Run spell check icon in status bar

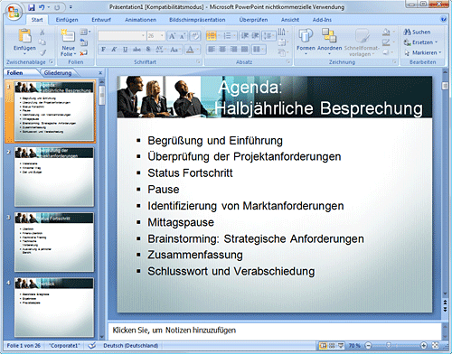coord(92,346)
